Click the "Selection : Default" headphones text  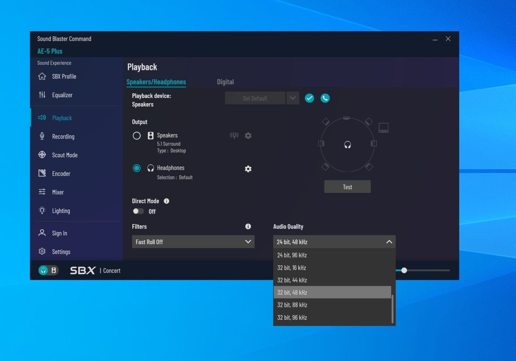tap(175, 177)
